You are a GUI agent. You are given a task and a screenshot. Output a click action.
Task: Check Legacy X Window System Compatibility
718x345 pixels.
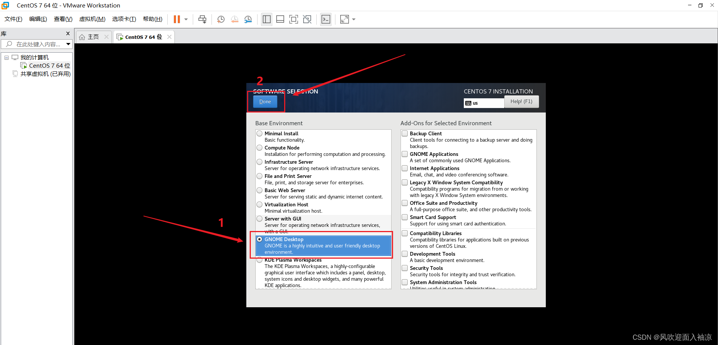pos(405,182)
